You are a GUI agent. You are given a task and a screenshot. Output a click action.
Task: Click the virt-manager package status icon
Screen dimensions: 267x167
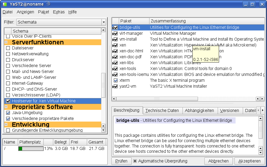tap(115, 33)
